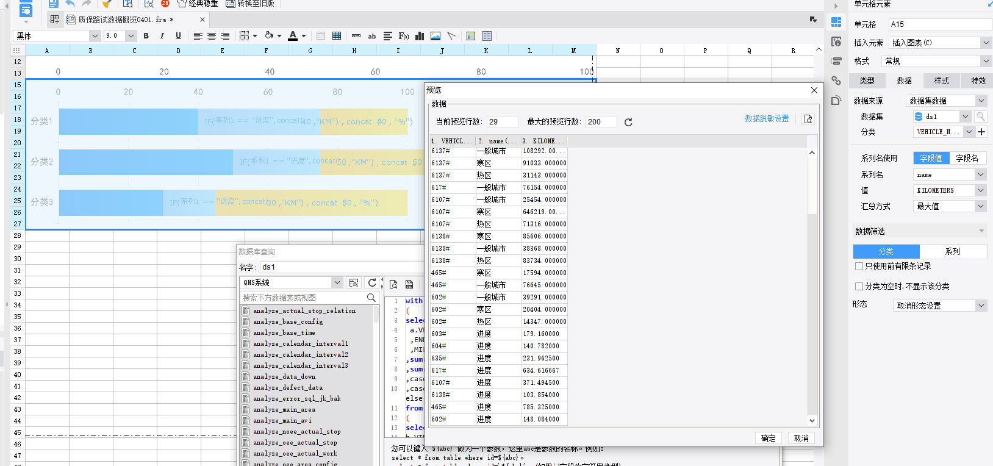Open the cell attributes icon in sidebar

point(836,41)
